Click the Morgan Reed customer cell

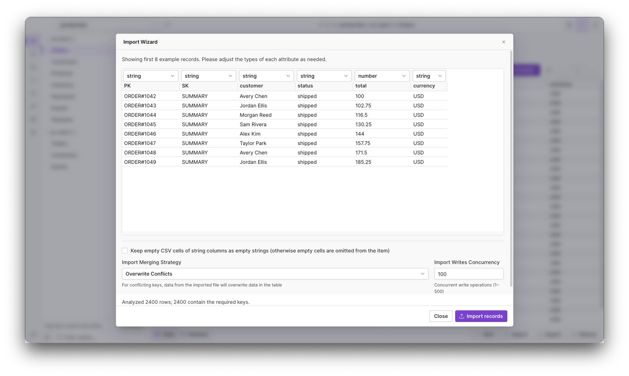click(x=267, y=115)
